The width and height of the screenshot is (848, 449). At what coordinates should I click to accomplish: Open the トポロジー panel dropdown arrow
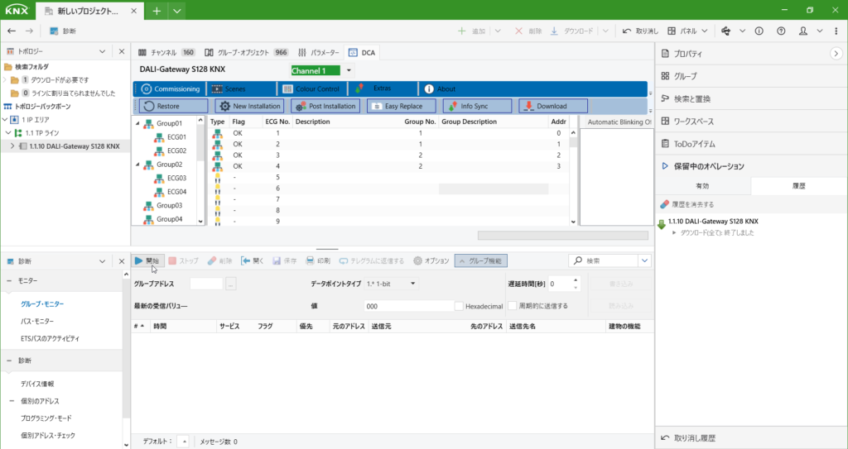[x=102, y=51]
